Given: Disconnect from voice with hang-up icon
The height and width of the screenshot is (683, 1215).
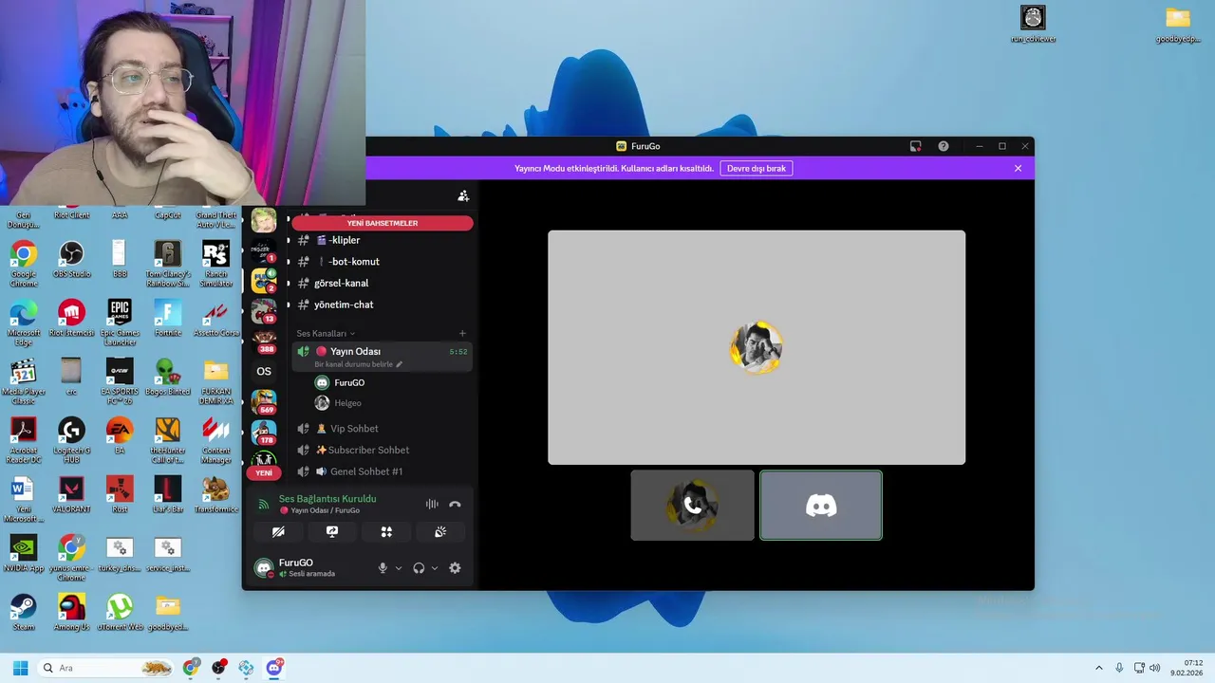Looking at the screenshot, I should pyautogui.click(x=455, y=505).
